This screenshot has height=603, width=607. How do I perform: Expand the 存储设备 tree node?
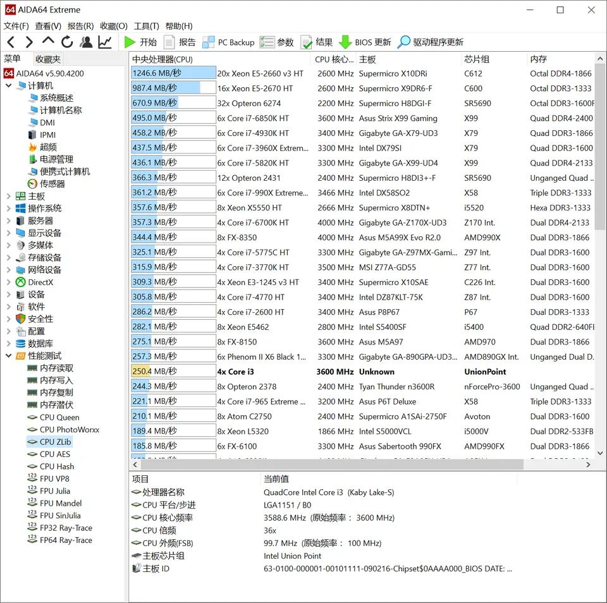coord(8,257)
